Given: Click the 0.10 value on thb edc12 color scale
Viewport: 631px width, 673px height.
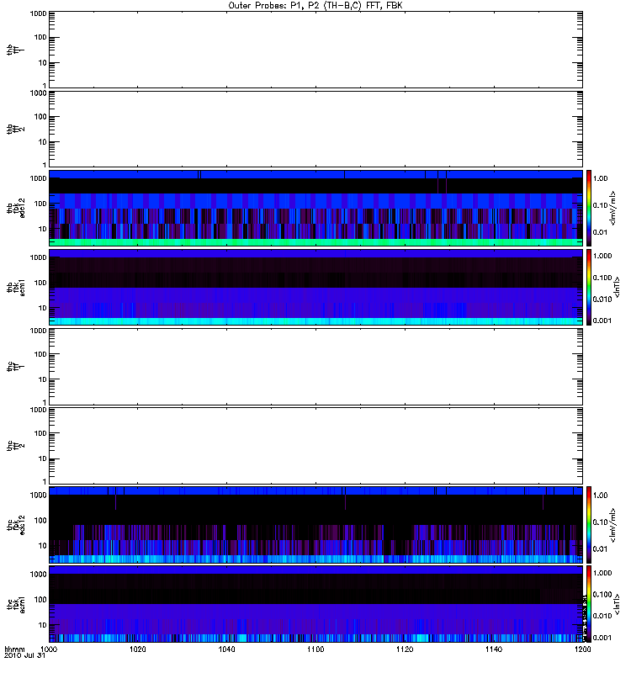Looking at the screenshot, I should point(600,205).
